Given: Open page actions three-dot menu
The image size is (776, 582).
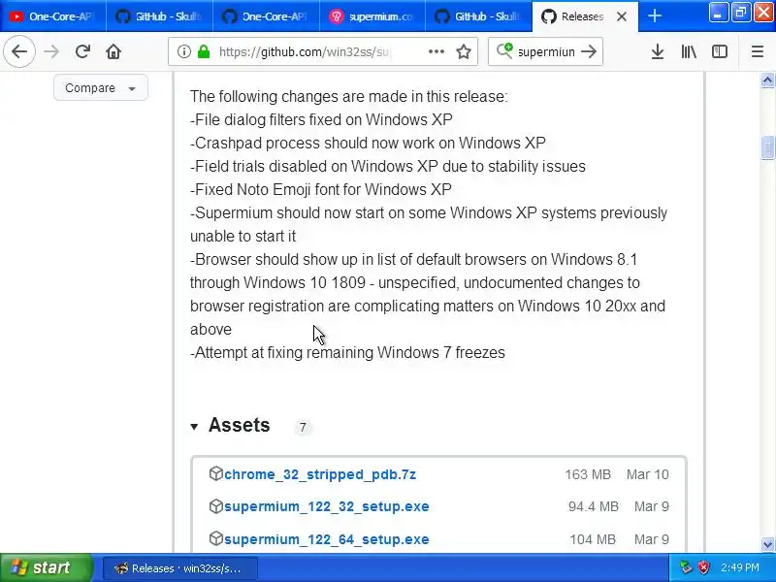Looking at the screenshot, I should (x=436, y=51).
